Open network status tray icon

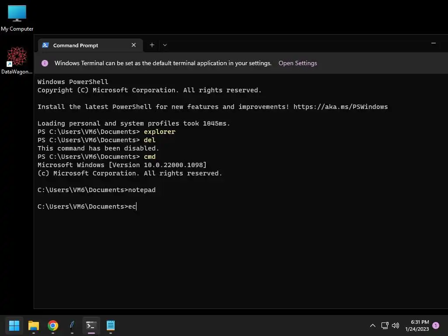[x=385, y=325]
